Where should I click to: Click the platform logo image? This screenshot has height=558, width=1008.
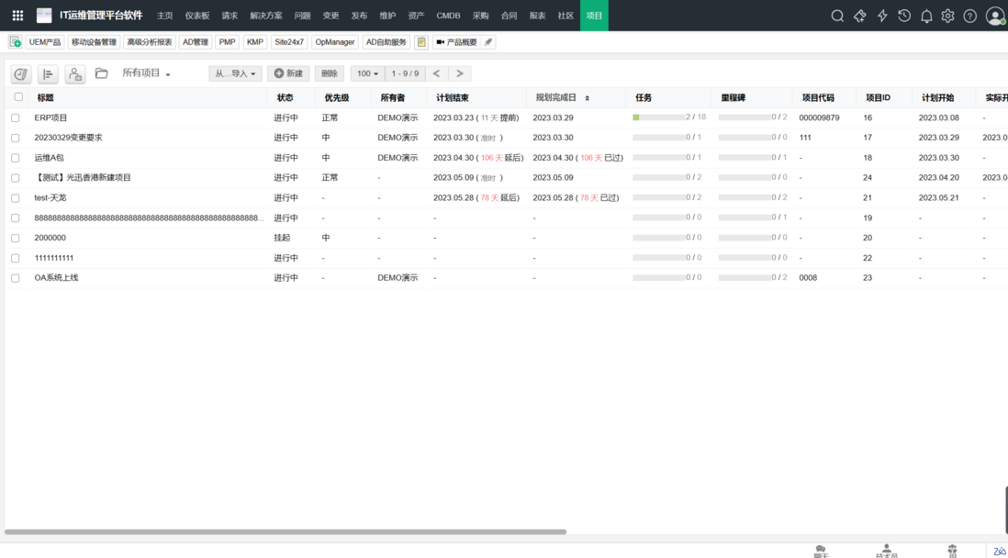point(44,16)
